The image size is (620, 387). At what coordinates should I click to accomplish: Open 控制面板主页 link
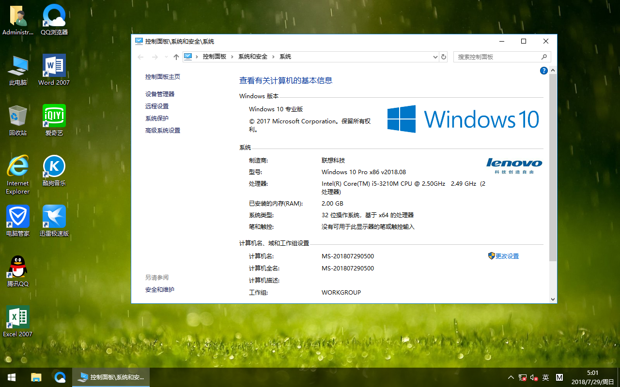pyautogui.click(x=163, y=77)
